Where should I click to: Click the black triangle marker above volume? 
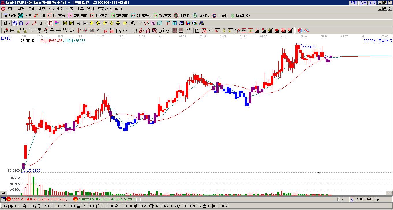pyautogui.click(x=318, y=173)
